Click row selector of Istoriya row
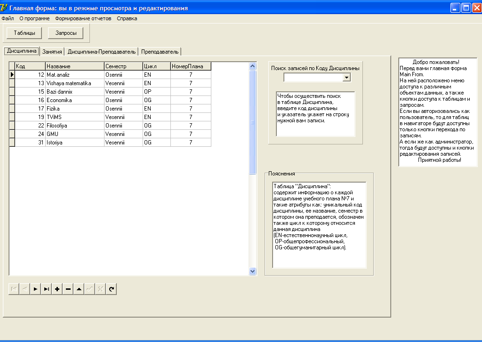The image size is (482, 342). [12, 142]
